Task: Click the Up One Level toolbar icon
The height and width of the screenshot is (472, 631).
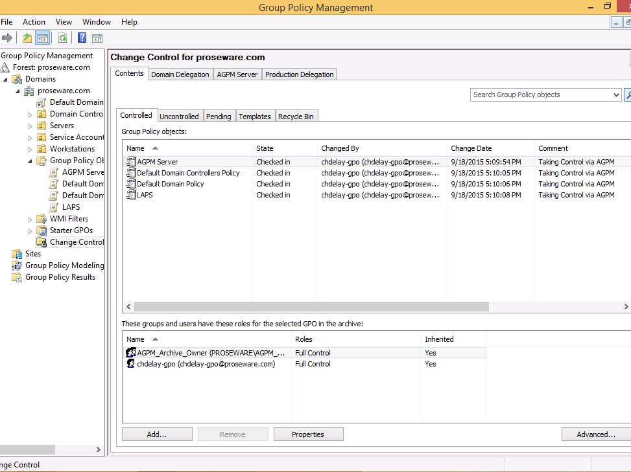Action: click(x=27, y=38)
